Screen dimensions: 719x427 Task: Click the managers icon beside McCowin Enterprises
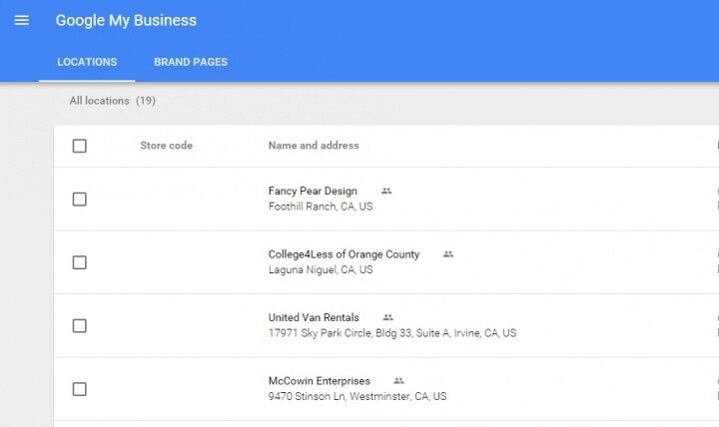click(x=398, y=381)
